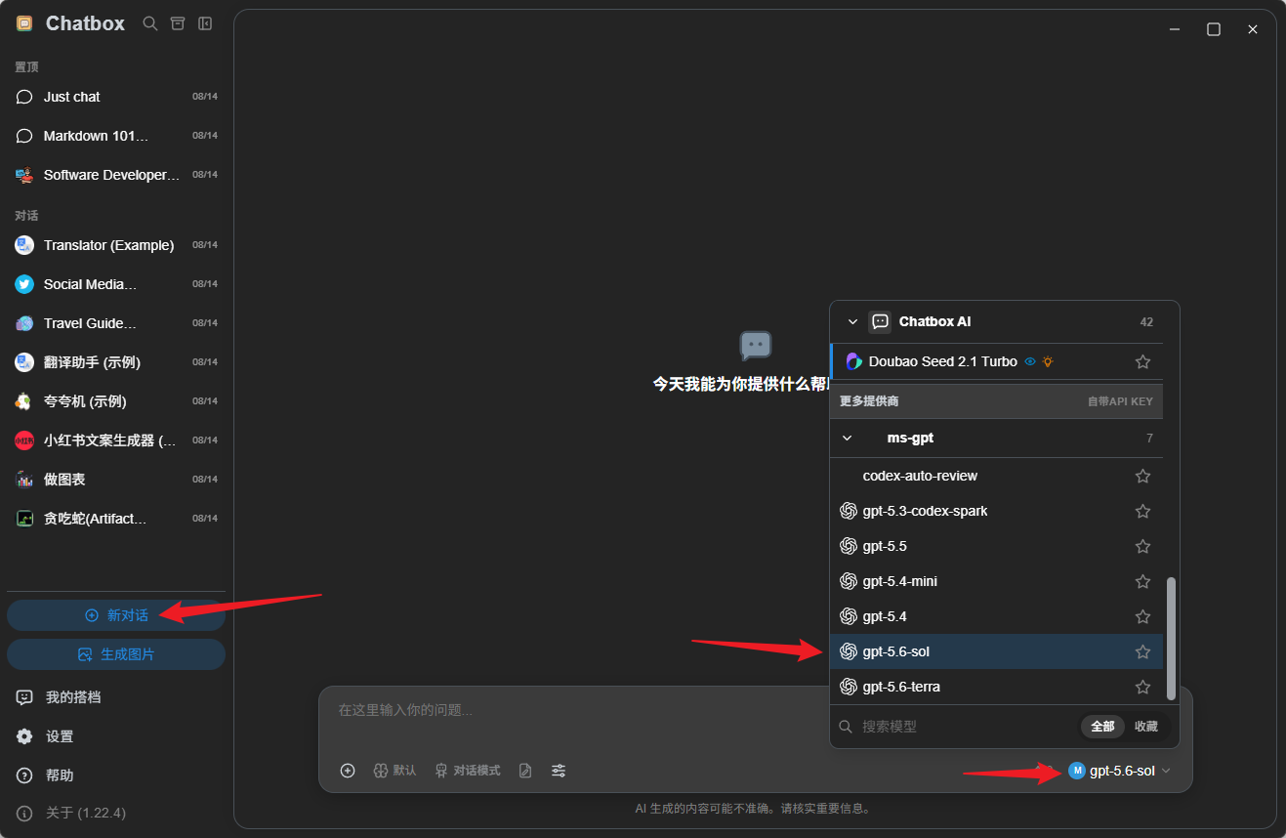Screen dimensions: 1286x838
Task: Choose the gpt-5.6-terra model
Action: tap(996, 687)
